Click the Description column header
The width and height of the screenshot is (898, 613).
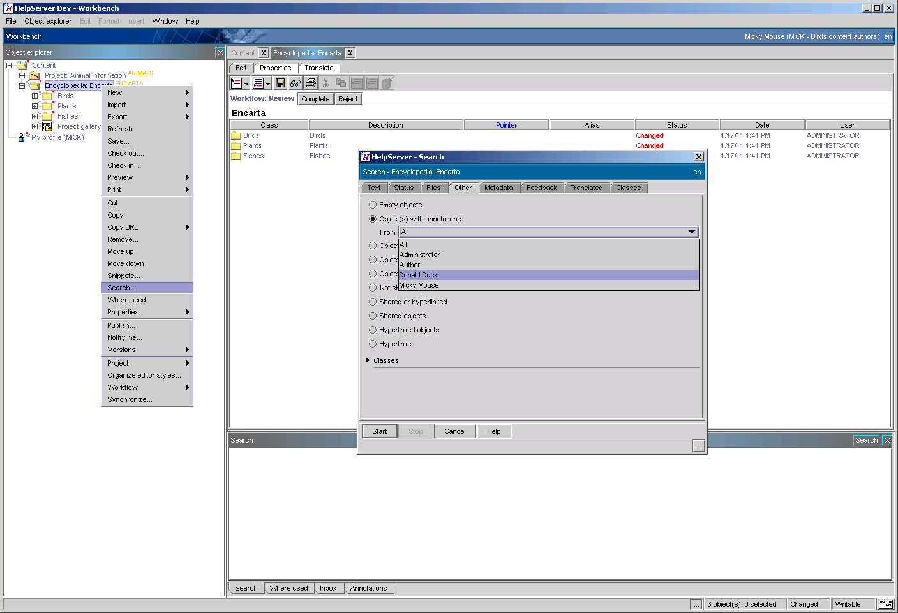click(385, 125)
